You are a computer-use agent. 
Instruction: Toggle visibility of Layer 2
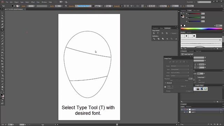tap(182, 110)
